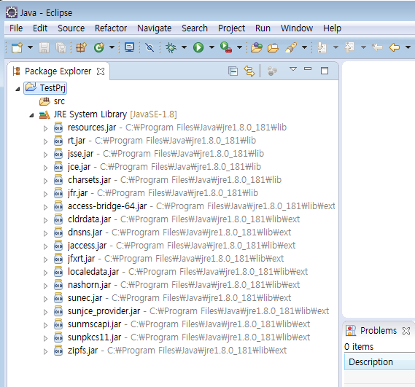Click the Search flashlight icon

coord(291,47)
